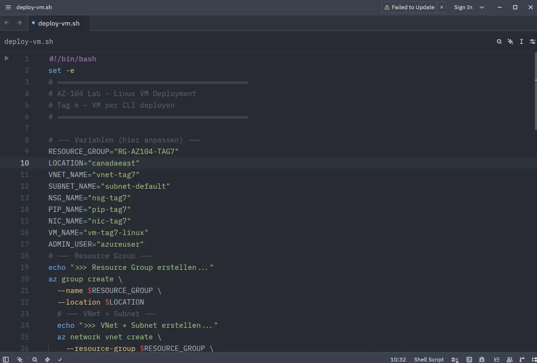Click "nsg-tag7" string value

coord(109,198)
